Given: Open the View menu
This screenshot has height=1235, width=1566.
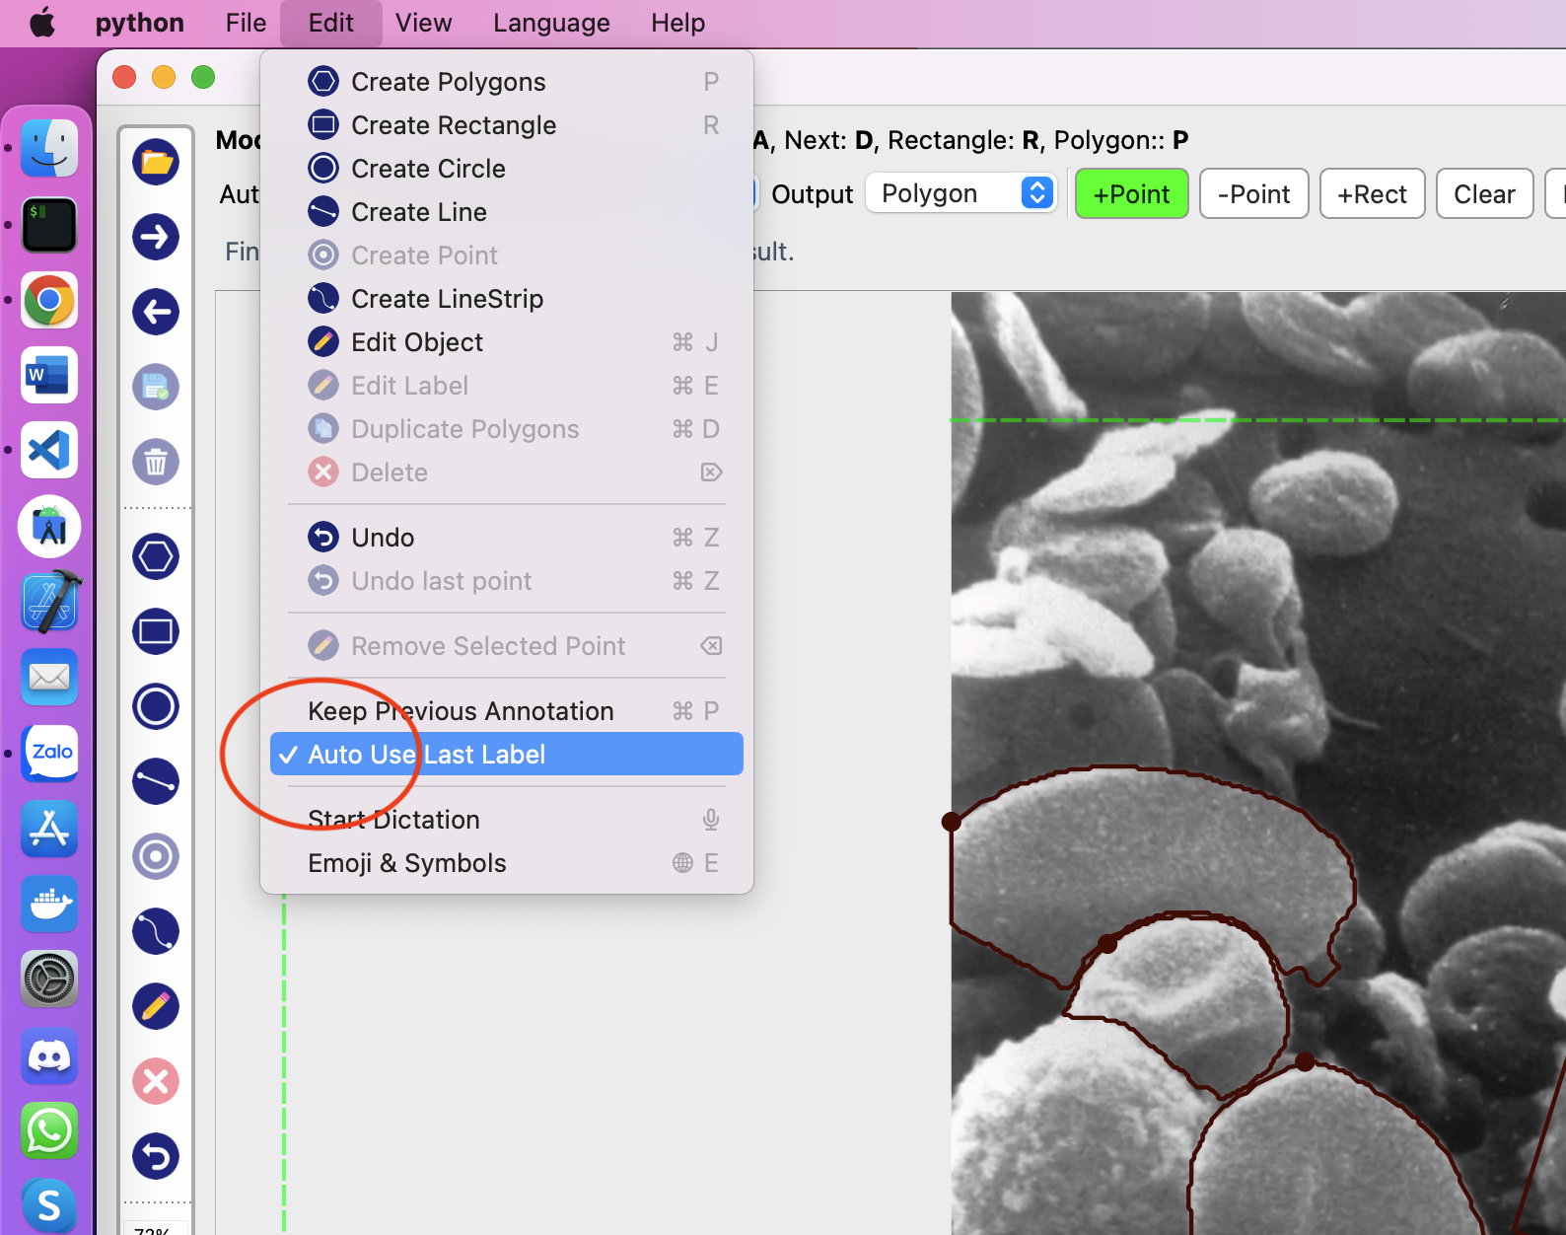Looking at the screenshot, I should 423,23.
